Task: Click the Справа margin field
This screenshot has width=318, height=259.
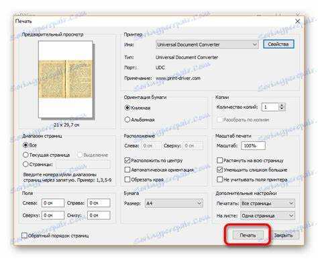Action: pos(99,203)
